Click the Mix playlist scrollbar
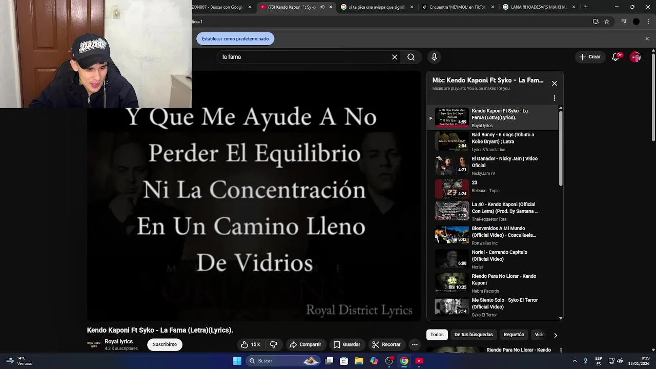656x369 pixels. pos(561,149)
